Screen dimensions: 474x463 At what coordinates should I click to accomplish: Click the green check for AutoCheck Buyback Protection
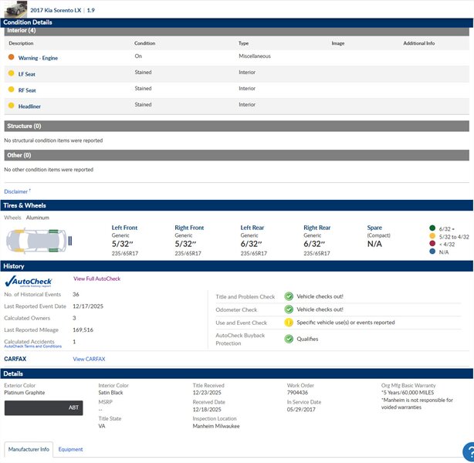pos(289,339)
